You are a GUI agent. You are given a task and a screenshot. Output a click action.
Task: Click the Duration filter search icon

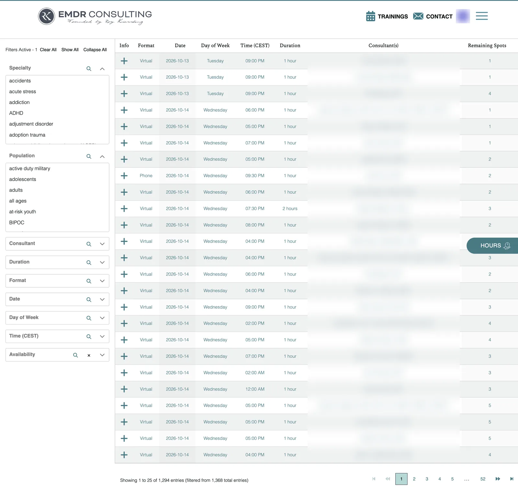[x=89, y=263]
